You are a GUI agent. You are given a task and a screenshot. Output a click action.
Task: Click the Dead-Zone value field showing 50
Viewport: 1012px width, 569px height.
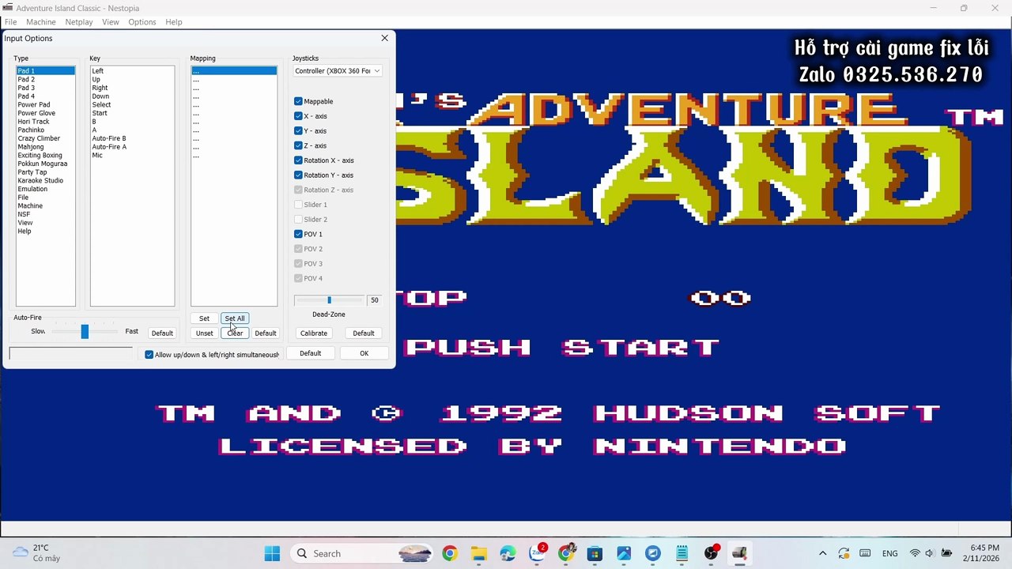[x=375, y=300]
